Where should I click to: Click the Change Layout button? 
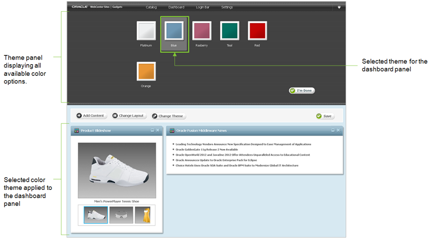tap(128, 116)
